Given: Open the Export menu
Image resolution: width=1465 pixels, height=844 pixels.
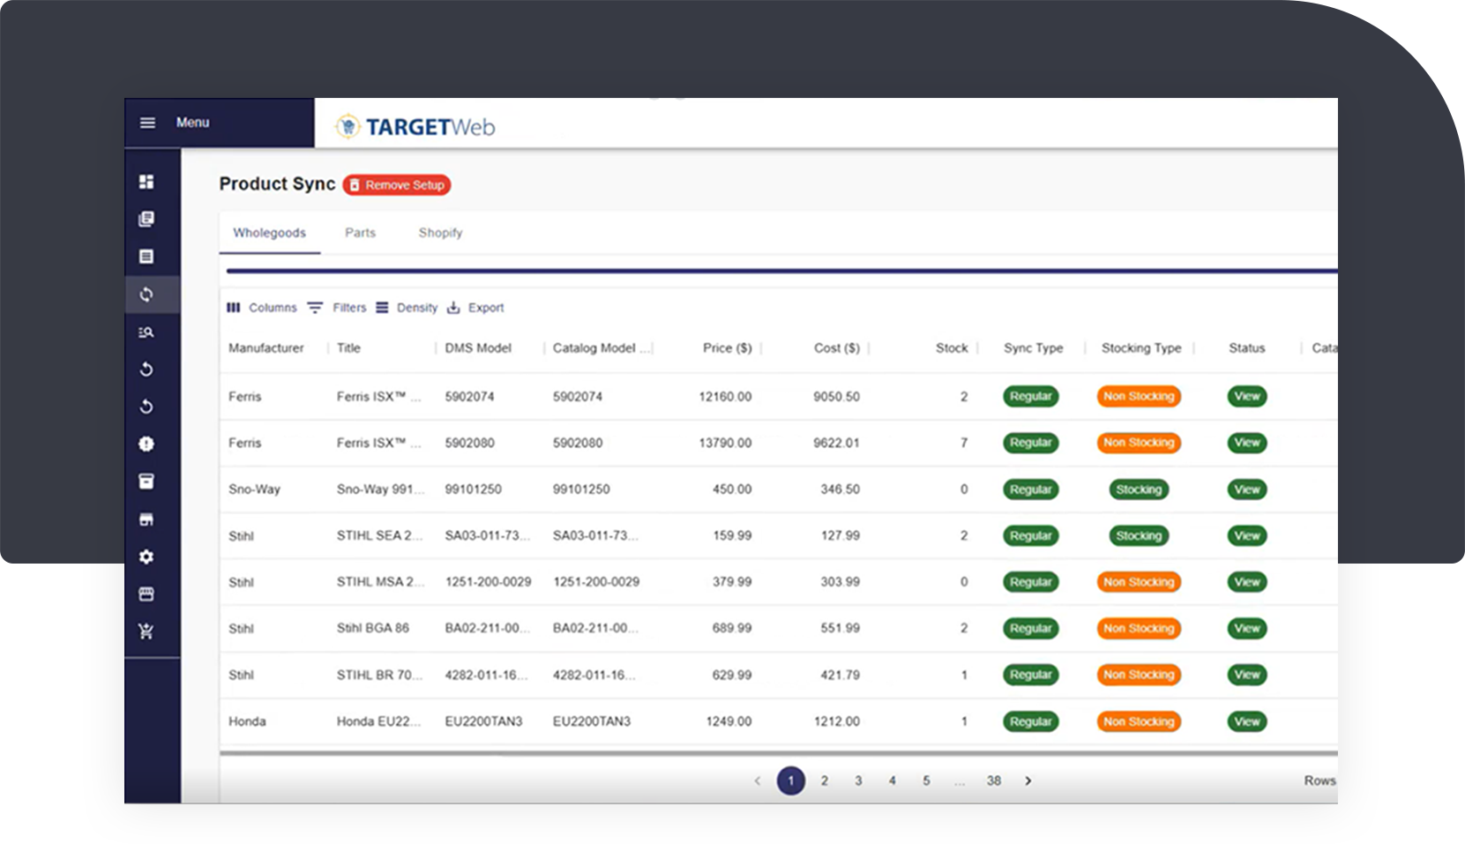Looking at the screenshot, I should click(475, 308).
